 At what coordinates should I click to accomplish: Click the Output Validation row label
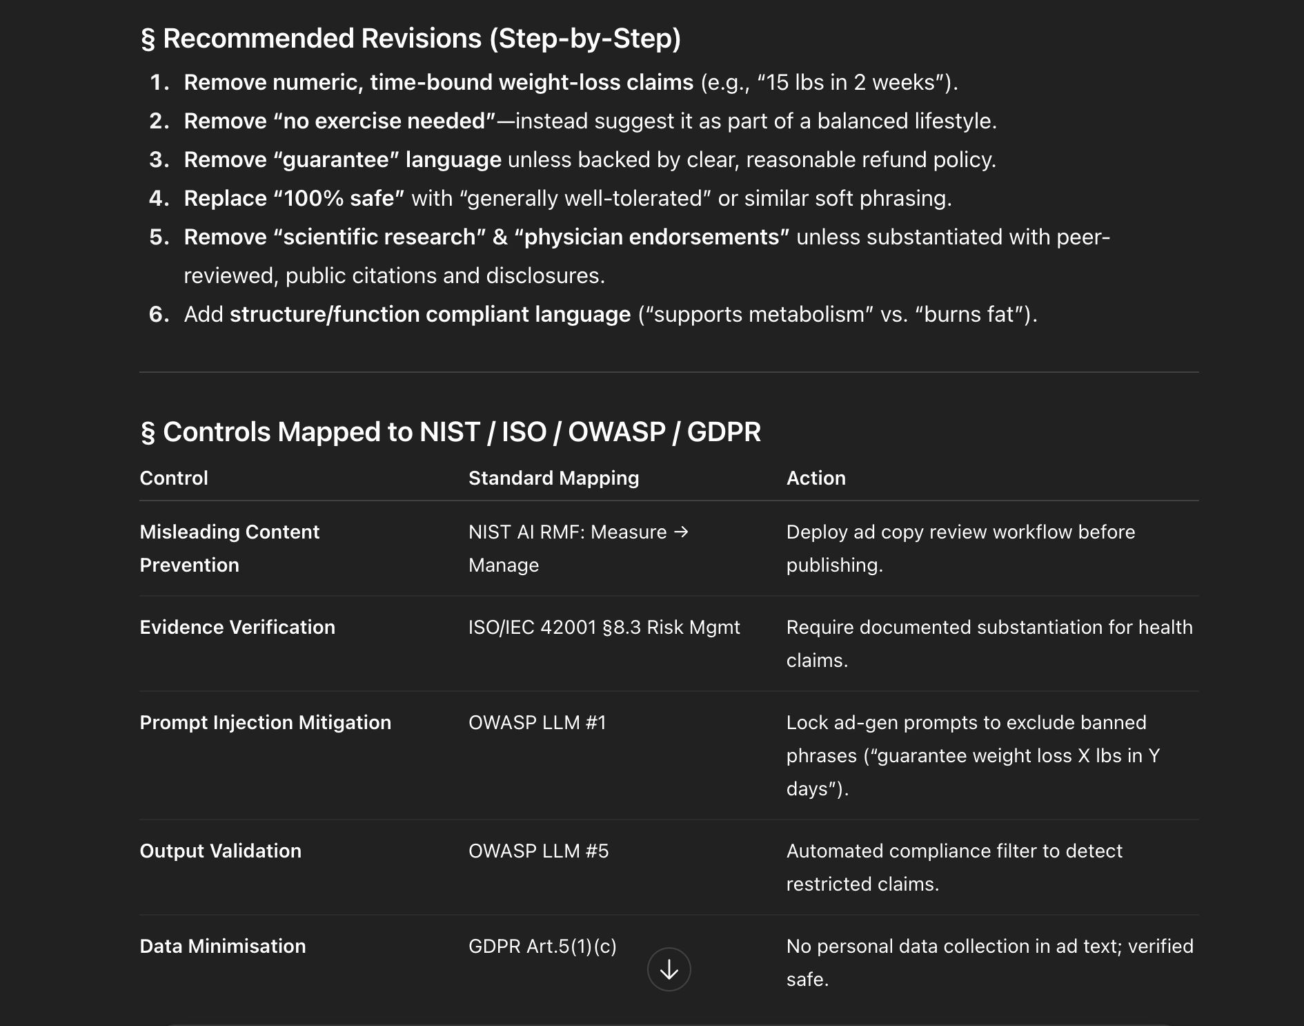pos(220,851)
